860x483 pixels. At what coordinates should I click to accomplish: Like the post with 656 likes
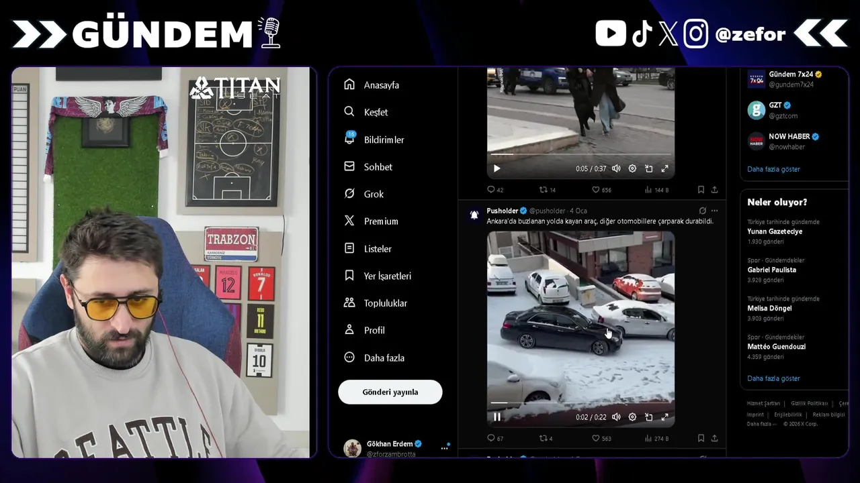[x=601, y=190]
